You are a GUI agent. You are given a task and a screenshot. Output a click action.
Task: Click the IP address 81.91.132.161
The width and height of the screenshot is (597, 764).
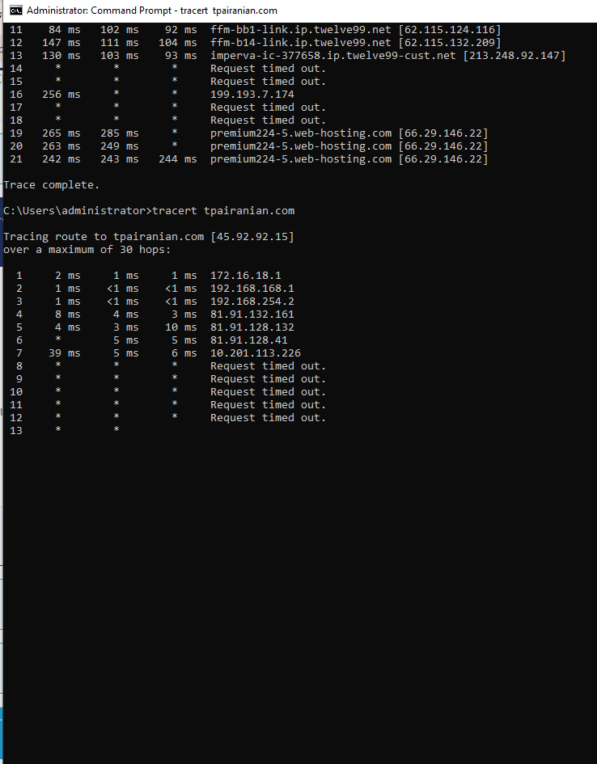pos(252,314)
